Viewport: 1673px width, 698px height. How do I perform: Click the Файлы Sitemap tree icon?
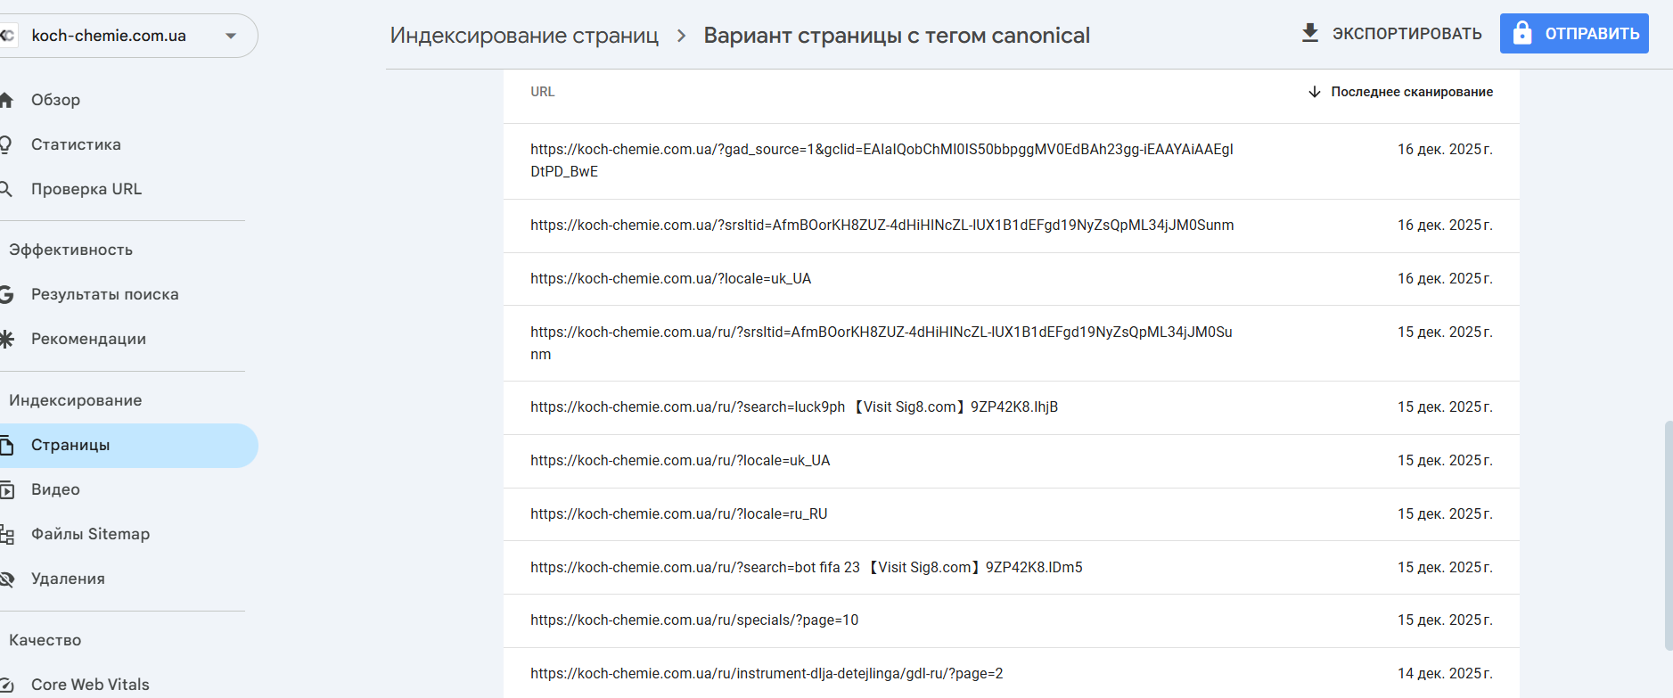pyautogui.click(x=6, y=534)
